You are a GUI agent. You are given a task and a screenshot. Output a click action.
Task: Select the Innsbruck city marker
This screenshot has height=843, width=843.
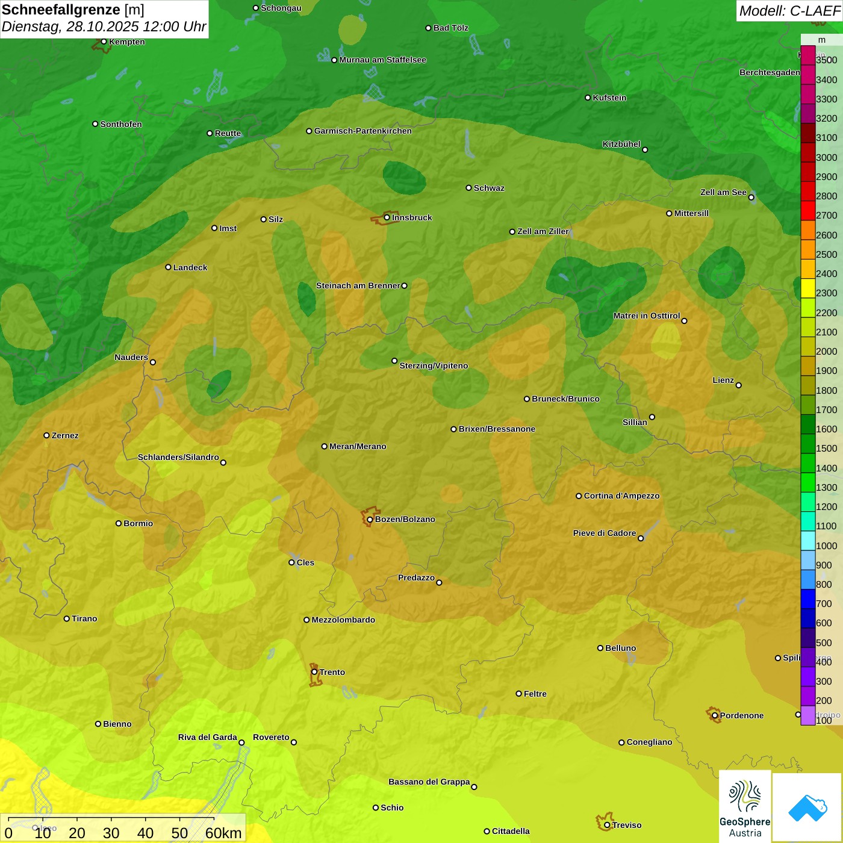(x=387, y=217)
